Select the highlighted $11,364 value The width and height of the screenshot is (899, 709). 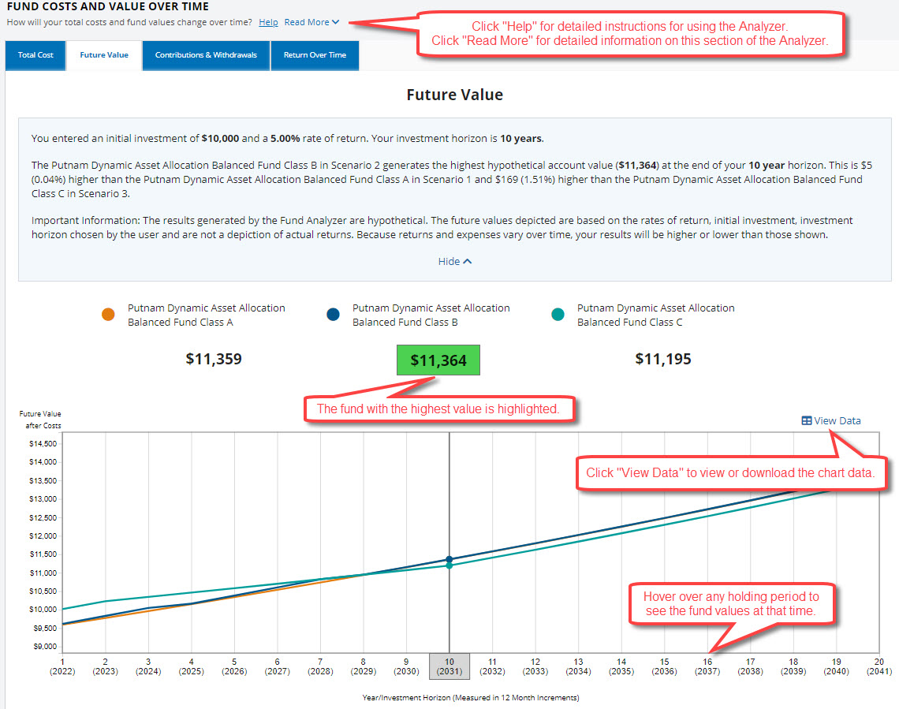tap(438, 360)
